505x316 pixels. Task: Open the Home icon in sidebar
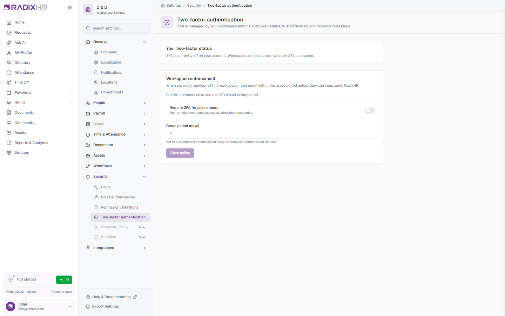pos(9,22)
